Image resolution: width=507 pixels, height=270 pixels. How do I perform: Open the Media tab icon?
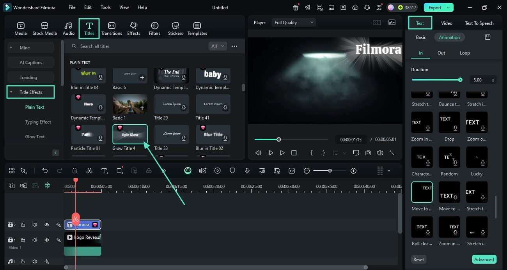(x=21, y=26)
